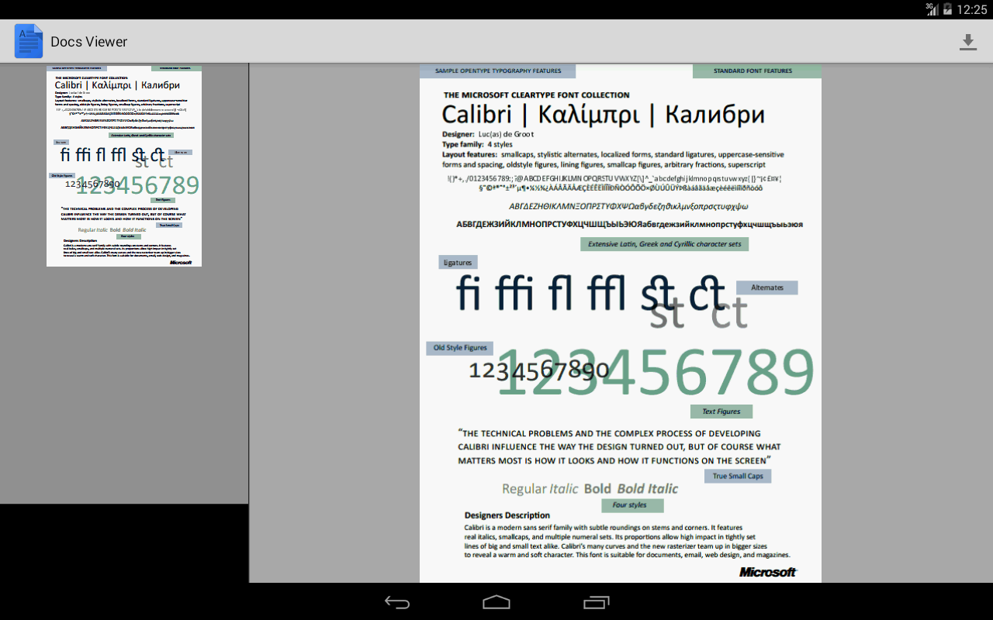This screenshot has height=620, width=993.
Task: Tap the Android back navigation button
Action: click(397, 602)
